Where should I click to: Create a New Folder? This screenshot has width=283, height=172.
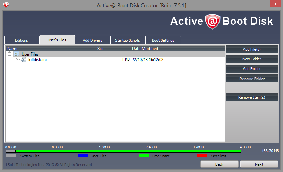(x=252, y=59)
